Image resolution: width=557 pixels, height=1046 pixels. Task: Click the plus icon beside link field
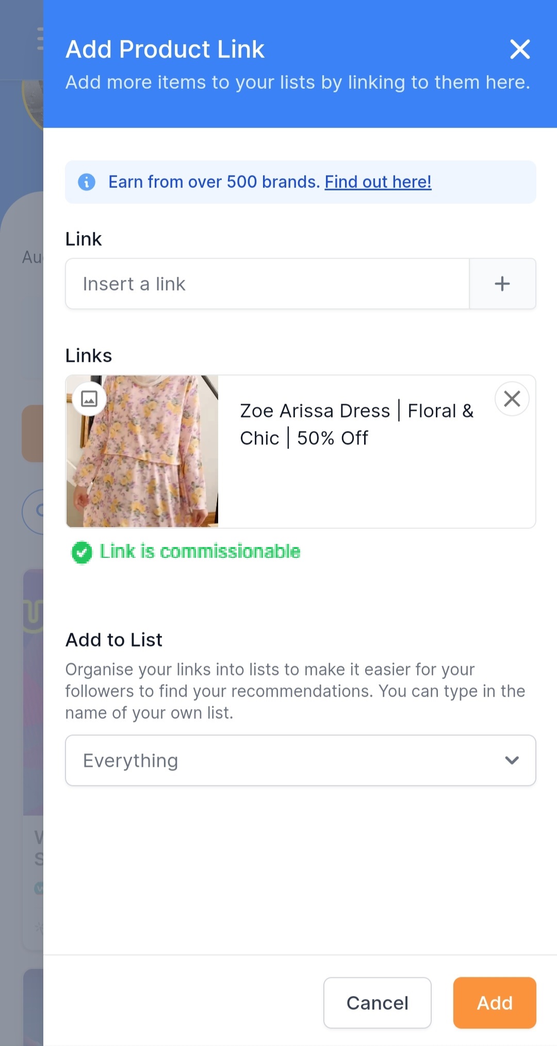click(502, 284)
